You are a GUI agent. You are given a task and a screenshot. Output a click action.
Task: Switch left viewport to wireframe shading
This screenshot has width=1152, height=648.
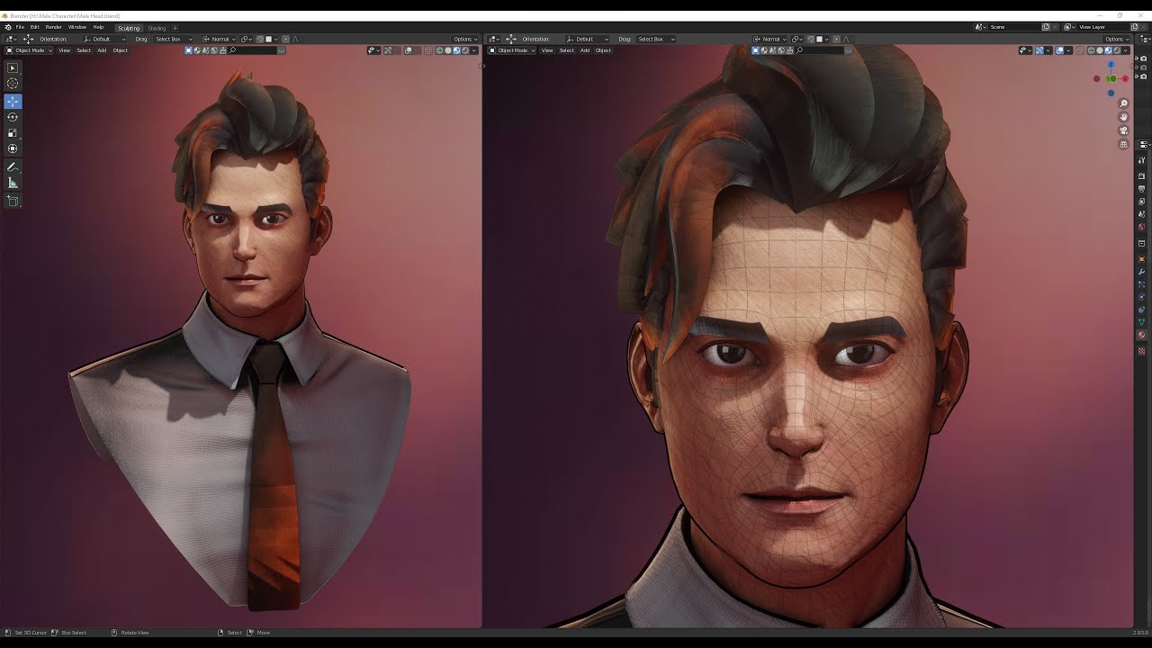click(440, 50)
